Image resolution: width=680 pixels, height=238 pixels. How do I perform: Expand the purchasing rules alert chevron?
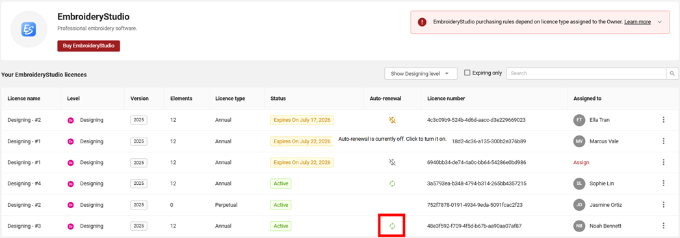(x=660, y=21)
